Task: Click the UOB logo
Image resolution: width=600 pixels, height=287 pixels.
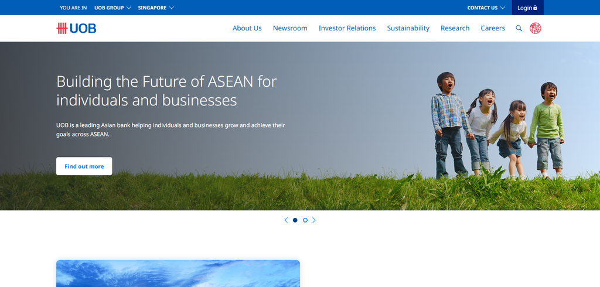Action: pos(76,28)
